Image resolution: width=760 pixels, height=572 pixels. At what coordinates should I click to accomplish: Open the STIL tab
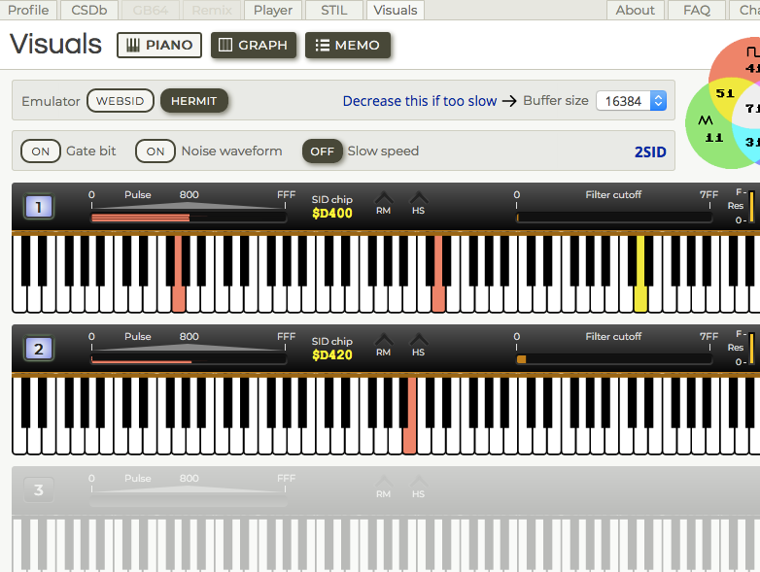[334, 10]
